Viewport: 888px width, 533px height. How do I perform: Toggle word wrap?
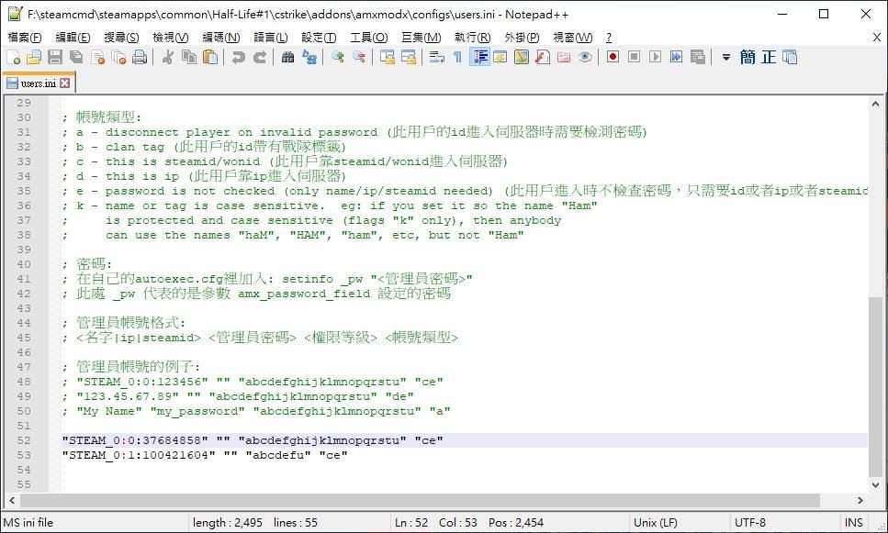click(433, 56)
